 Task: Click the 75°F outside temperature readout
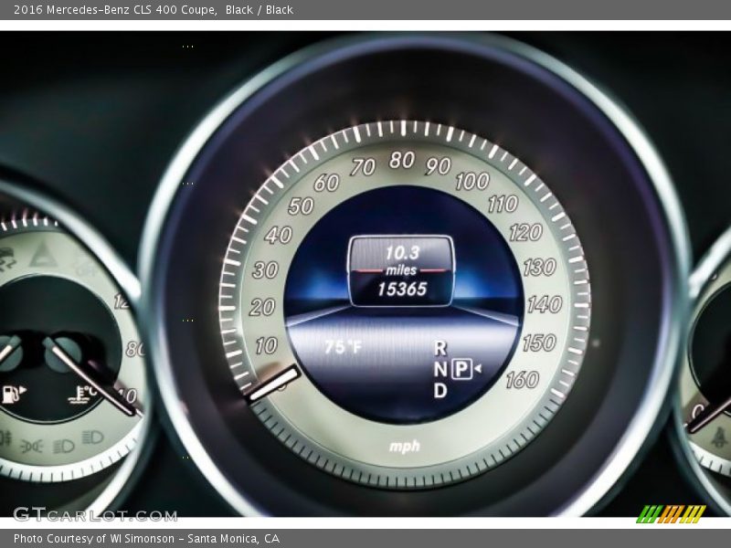344,348
